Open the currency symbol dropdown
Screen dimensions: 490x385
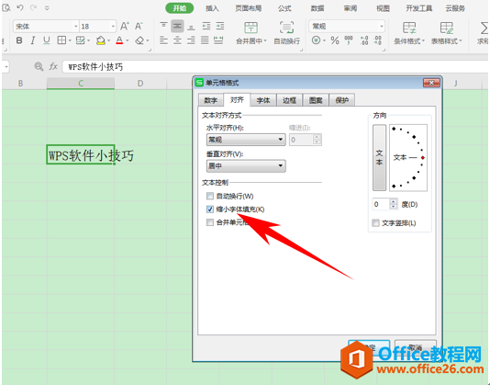click(x=325, y=40)
